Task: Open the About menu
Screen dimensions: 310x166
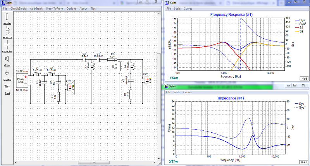Action: click(x=83, y=9)
